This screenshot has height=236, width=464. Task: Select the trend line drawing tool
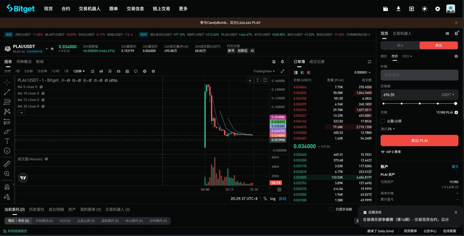pos(7,92)
